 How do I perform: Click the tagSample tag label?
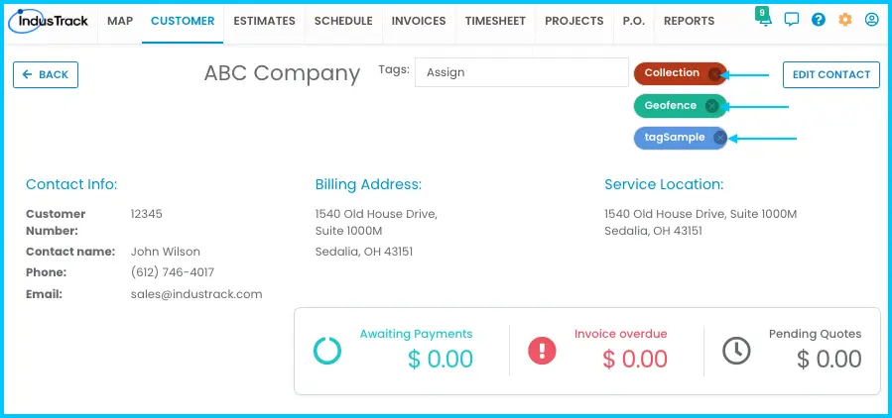[x=675, y=138]
